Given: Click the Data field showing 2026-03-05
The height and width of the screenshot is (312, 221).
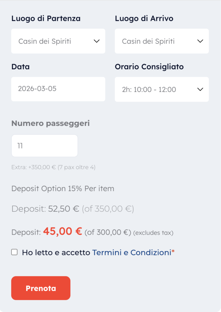Looking at the screenshot, I should click(58, 89).
